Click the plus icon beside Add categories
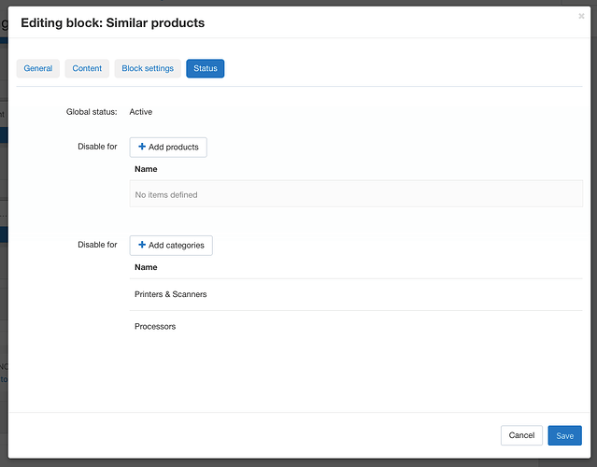Screen dimensions: 597x467 click(x=142, y=245)
